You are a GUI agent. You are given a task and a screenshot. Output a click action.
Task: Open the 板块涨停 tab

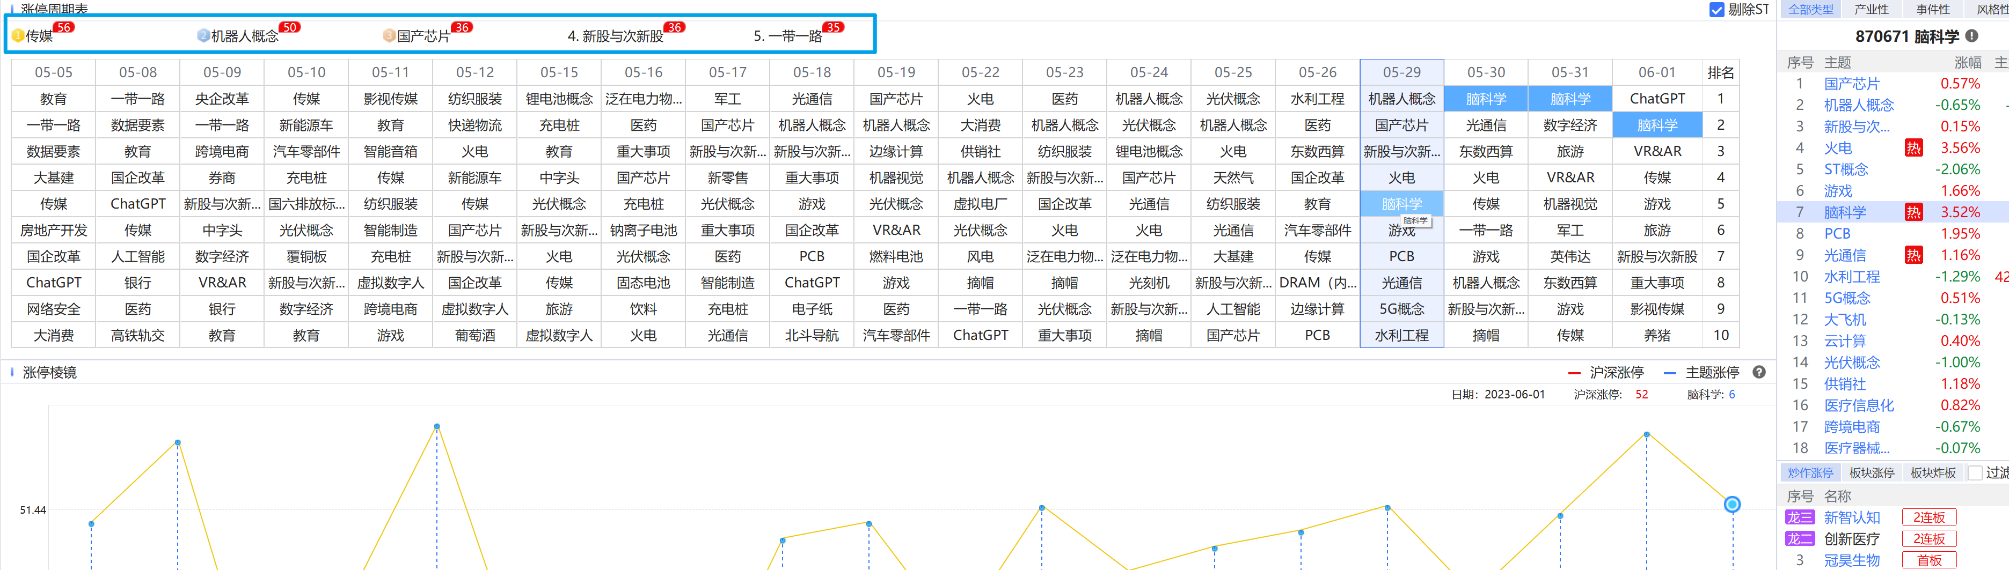[1871, 472]
